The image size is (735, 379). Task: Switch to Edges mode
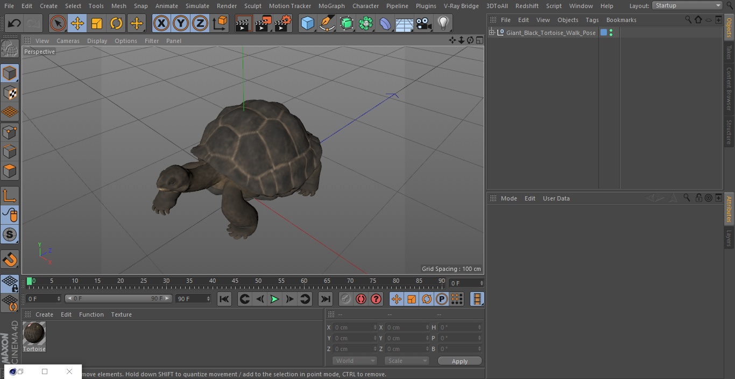10,152
